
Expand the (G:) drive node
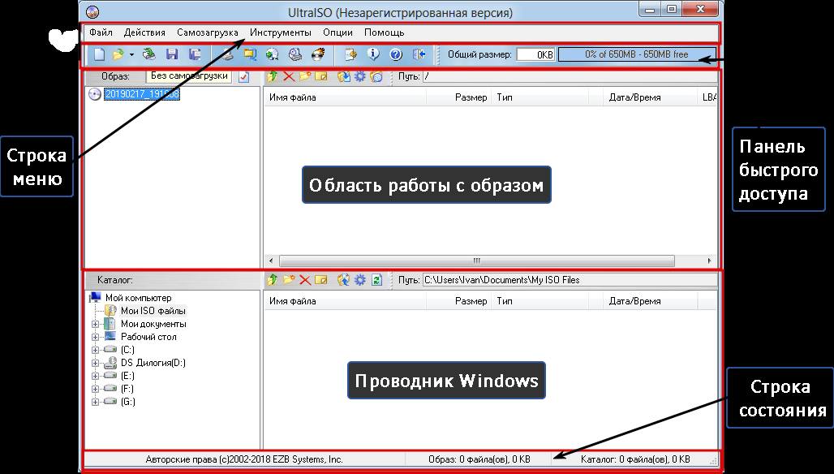95,403
